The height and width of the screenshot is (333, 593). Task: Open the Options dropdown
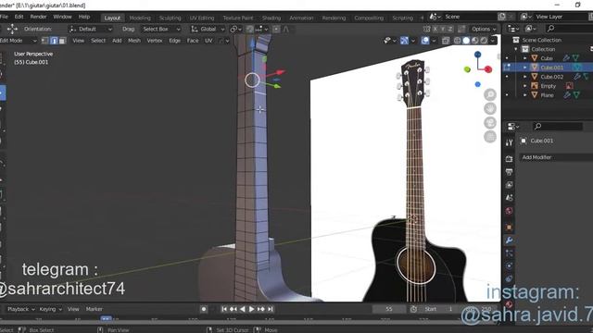(x=484, y=29)
